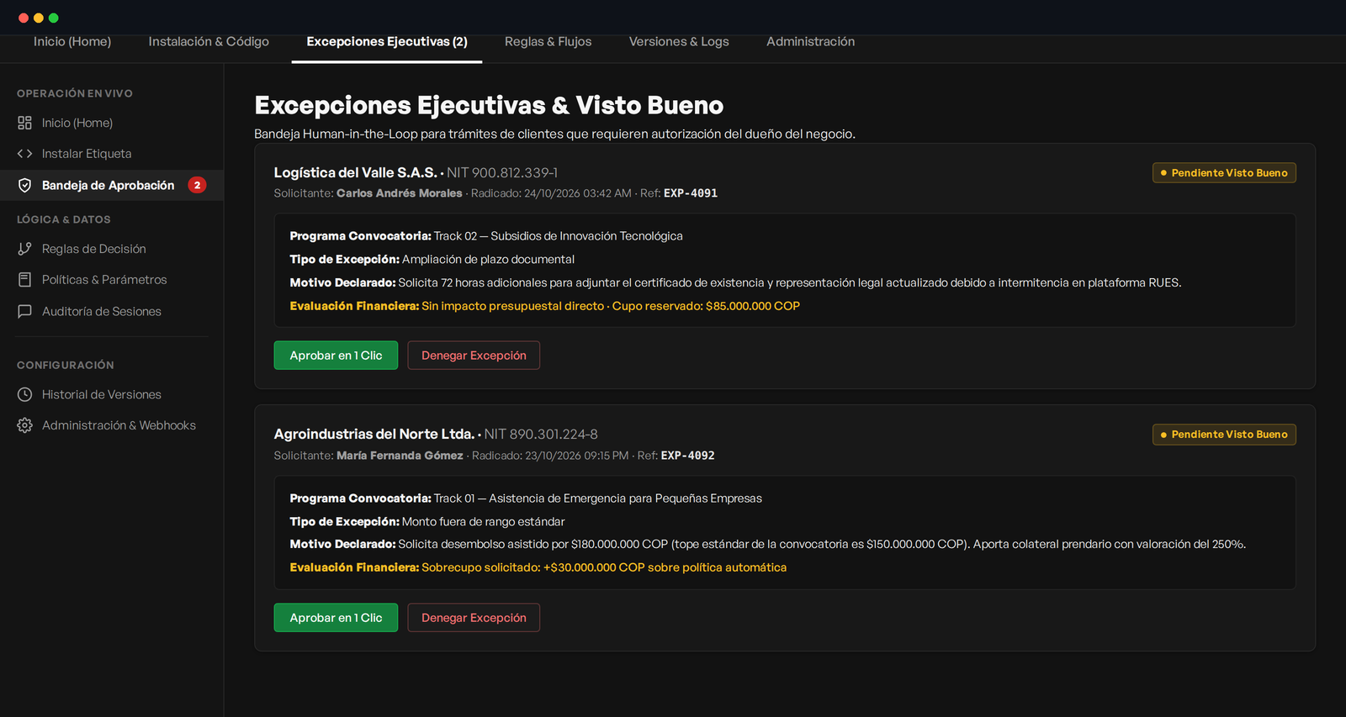The image size is (1346, 717).
Task: Open Inicio (Home) in the sidebar
Action: click(112, 123)
